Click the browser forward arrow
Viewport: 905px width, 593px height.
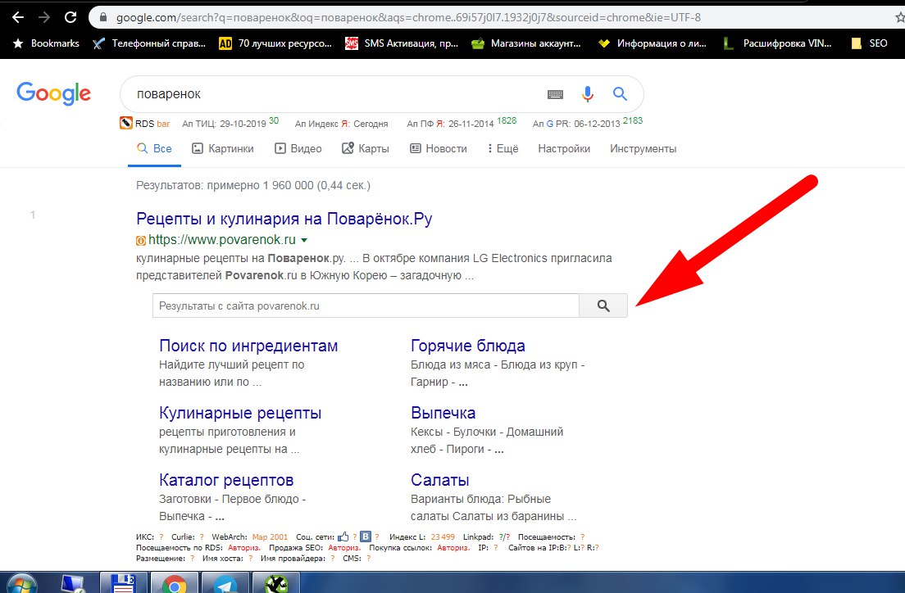pyautogui.click(x=44, y=17)
